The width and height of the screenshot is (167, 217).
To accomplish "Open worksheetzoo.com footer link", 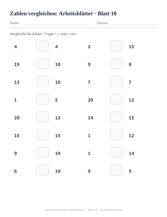I will click(x=111, y=210).
